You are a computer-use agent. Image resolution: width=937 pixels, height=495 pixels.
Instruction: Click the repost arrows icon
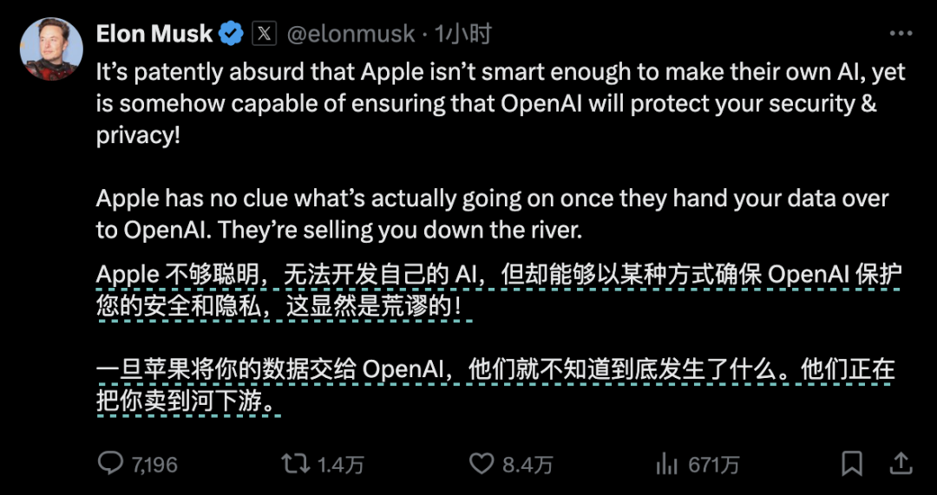[296, 463]
